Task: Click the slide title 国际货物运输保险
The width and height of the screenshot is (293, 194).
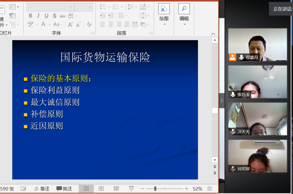Action: tap(105, 57)
